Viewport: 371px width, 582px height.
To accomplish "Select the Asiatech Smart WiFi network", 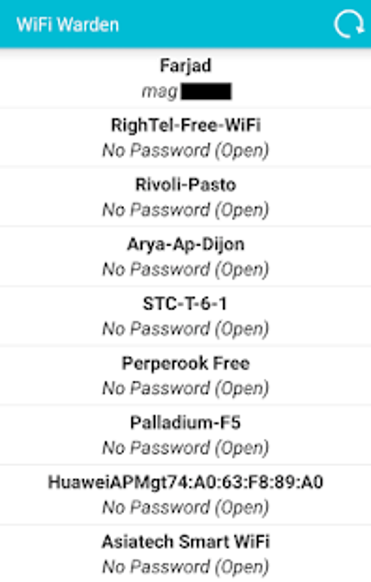I will point(185,542).
